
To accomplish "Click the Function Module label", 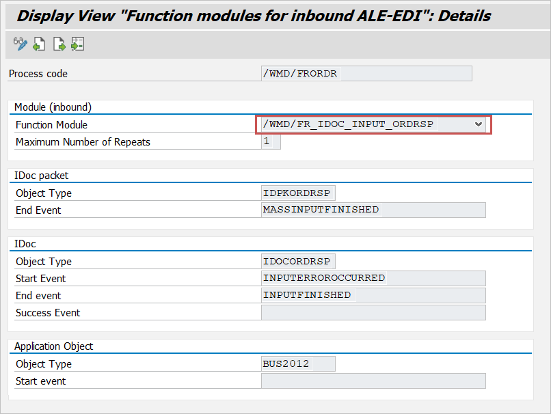I will coord(52,125).
